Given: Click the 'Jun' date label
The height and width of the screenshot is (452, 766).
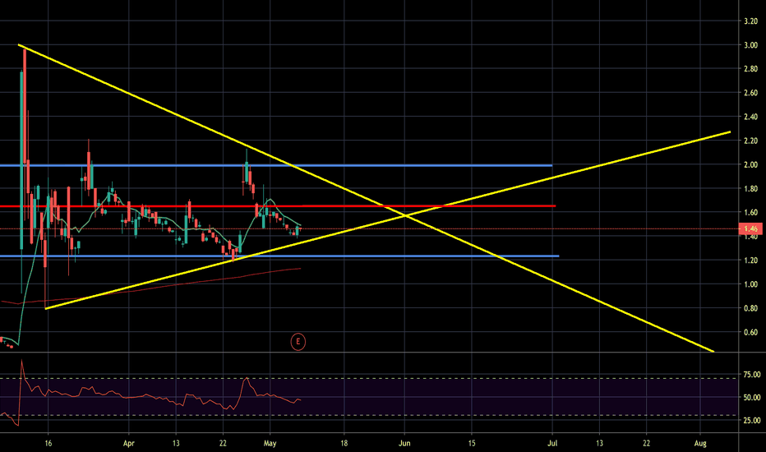Looking at the screenshot, I should click(404, 444).
